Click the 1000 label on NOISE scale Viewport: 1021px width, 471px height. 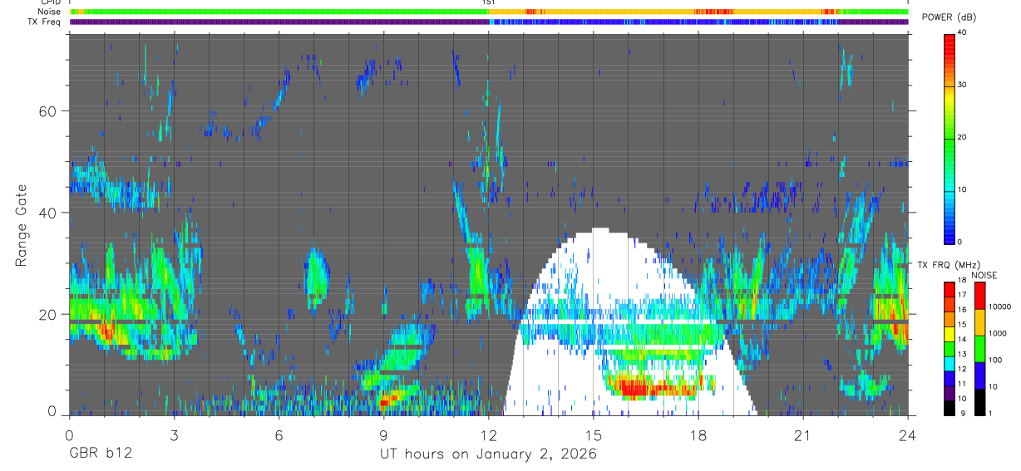point(998,333)
